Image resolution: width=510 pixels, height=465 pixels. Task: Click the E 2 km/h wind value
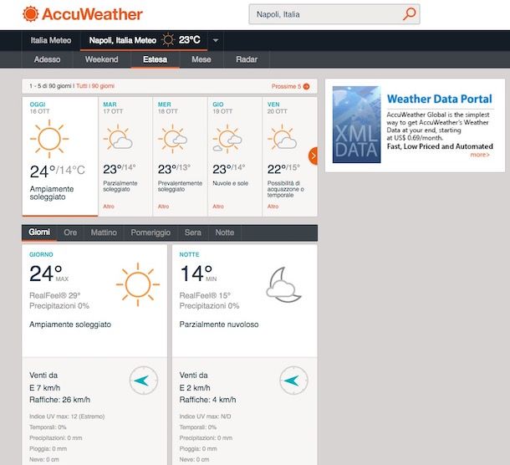pyautogui.click(x=195, y=388)
